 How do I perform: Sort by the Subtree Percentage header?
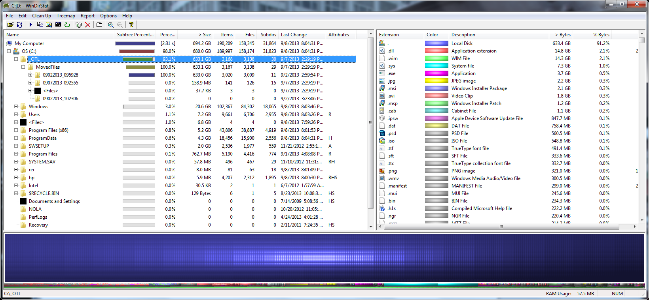pyautogui.click(x=135, y=35)
